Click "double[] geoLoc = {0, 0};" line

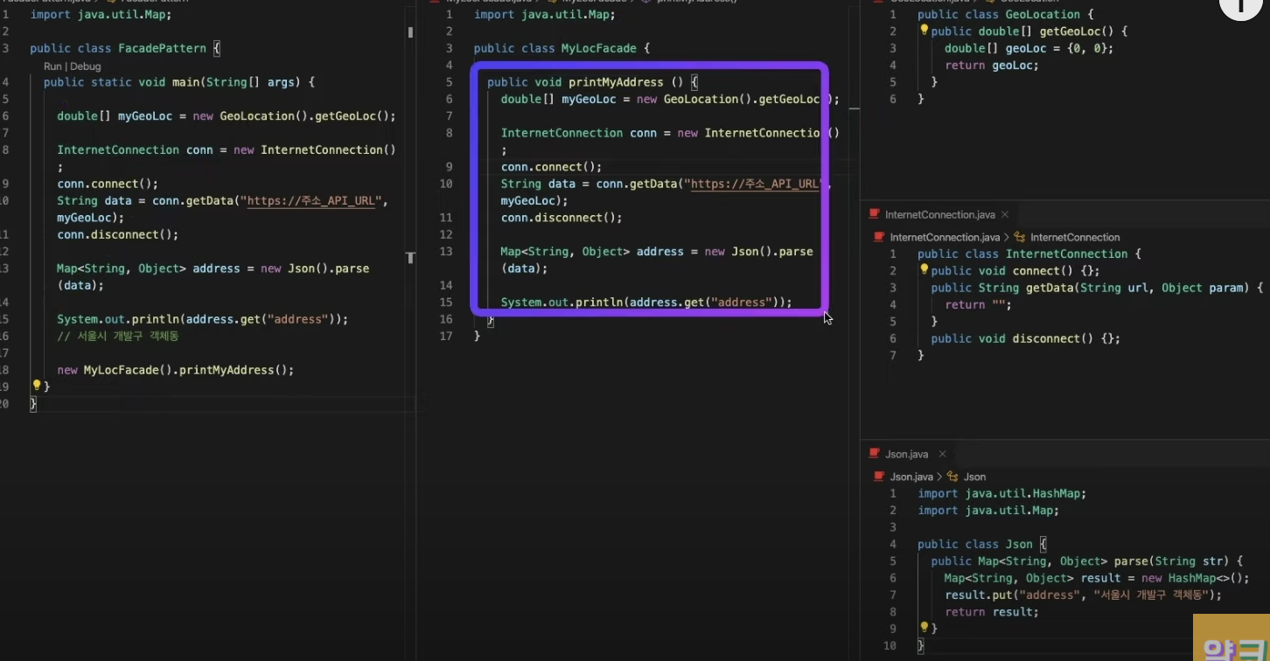tap(1029, 48)
